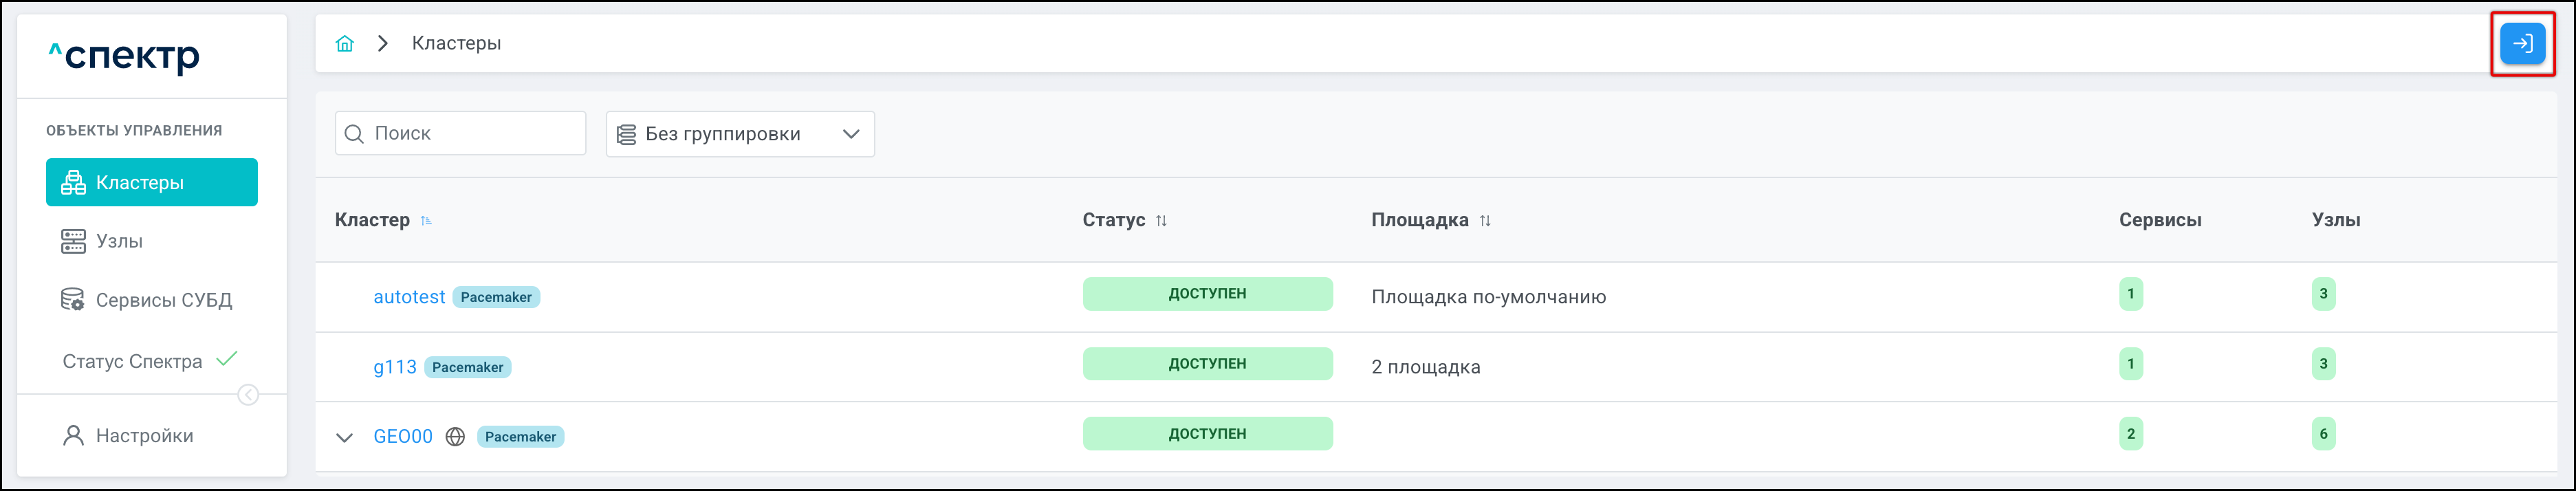Go to the Узлы section
The width and height of the screenshot is (2576, 491).
(119, 241)
